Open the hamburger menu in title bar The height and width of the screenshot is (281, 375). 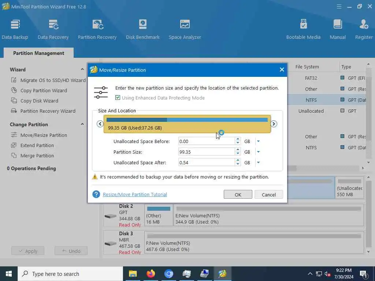339,7
